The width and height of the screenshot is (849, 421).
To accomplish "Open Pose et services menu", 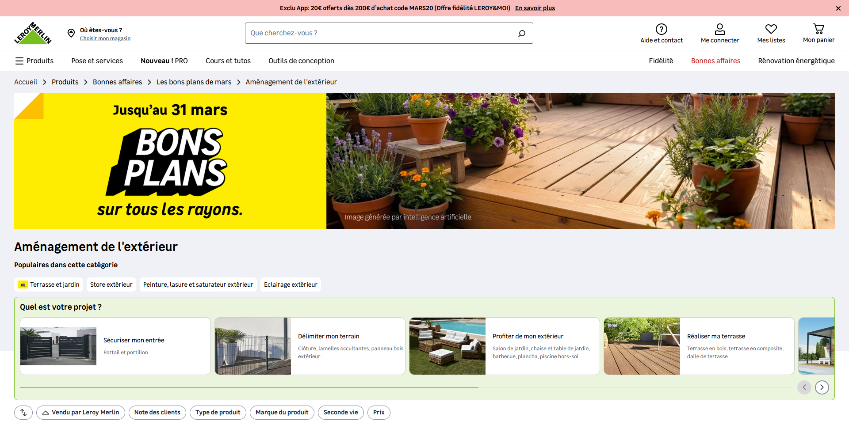I will pyautogui.click(x=97, y=61).
